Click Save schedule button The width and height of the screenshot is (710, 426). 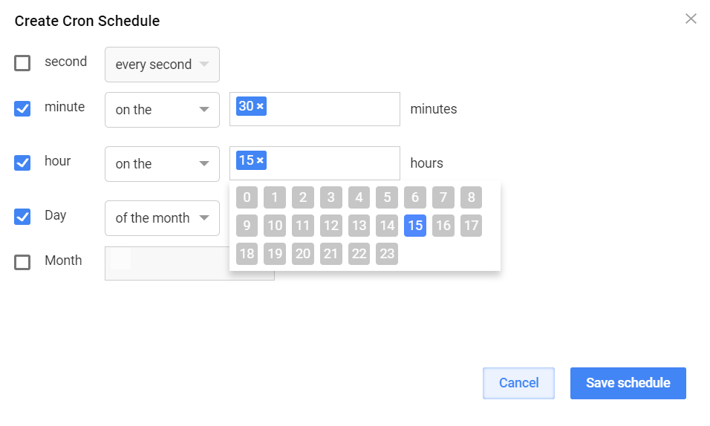click(628, 383)
